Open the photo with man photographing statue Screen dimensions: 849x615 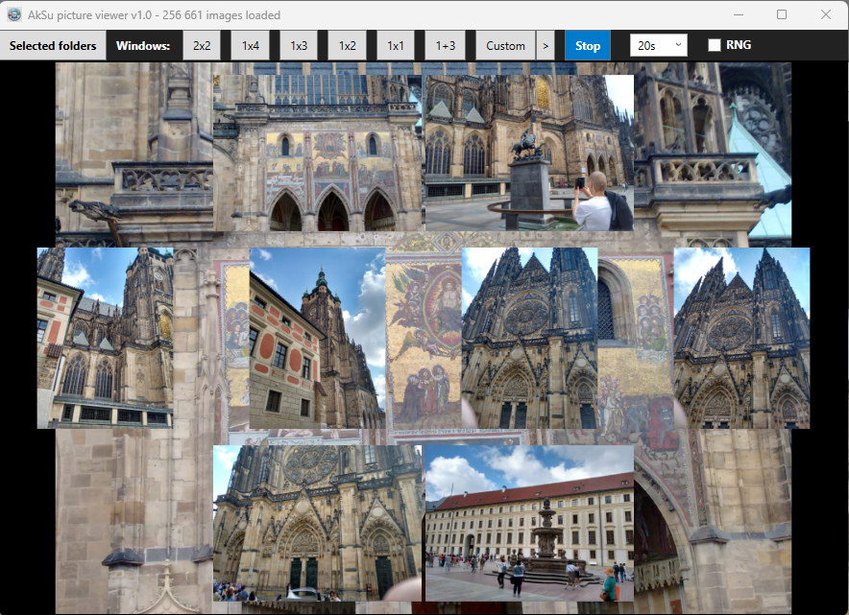click(x=529, y=154)
